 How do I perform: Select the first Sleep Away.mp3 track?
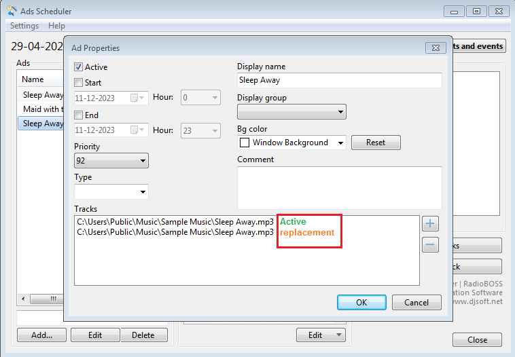click(175, 221)
